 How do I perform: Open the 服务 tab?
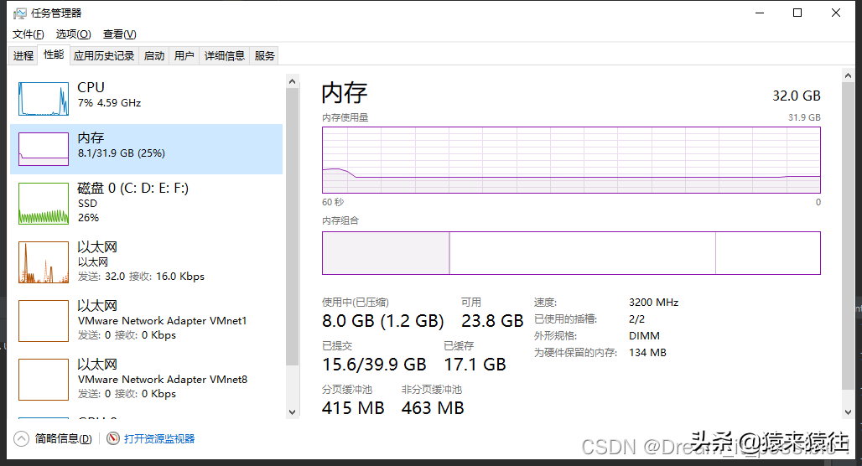click(x=265, y=56)
